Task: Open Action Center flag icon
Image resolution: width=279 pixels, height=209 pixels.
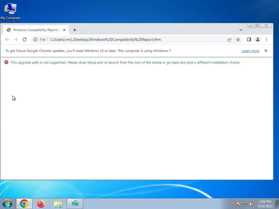Action: [238, 204]
